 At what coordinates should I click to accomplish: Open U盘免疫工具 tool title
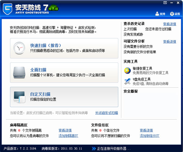pos(142,79)
